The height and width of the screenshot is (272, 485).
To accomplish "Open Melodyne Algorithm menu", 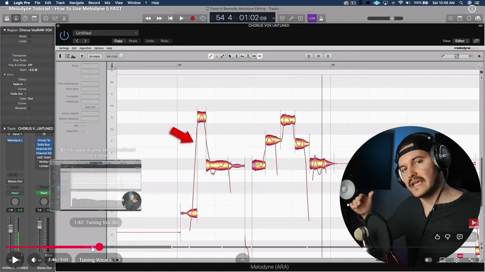I will [x=85, y=48].
